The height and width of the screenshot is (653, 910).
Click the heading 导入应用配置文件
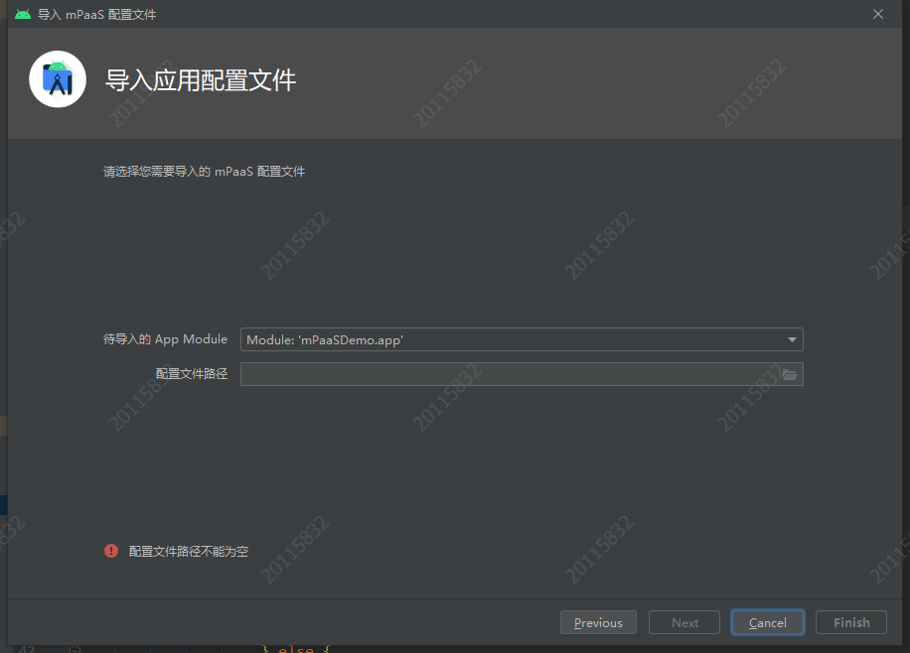tap(201, 80)
